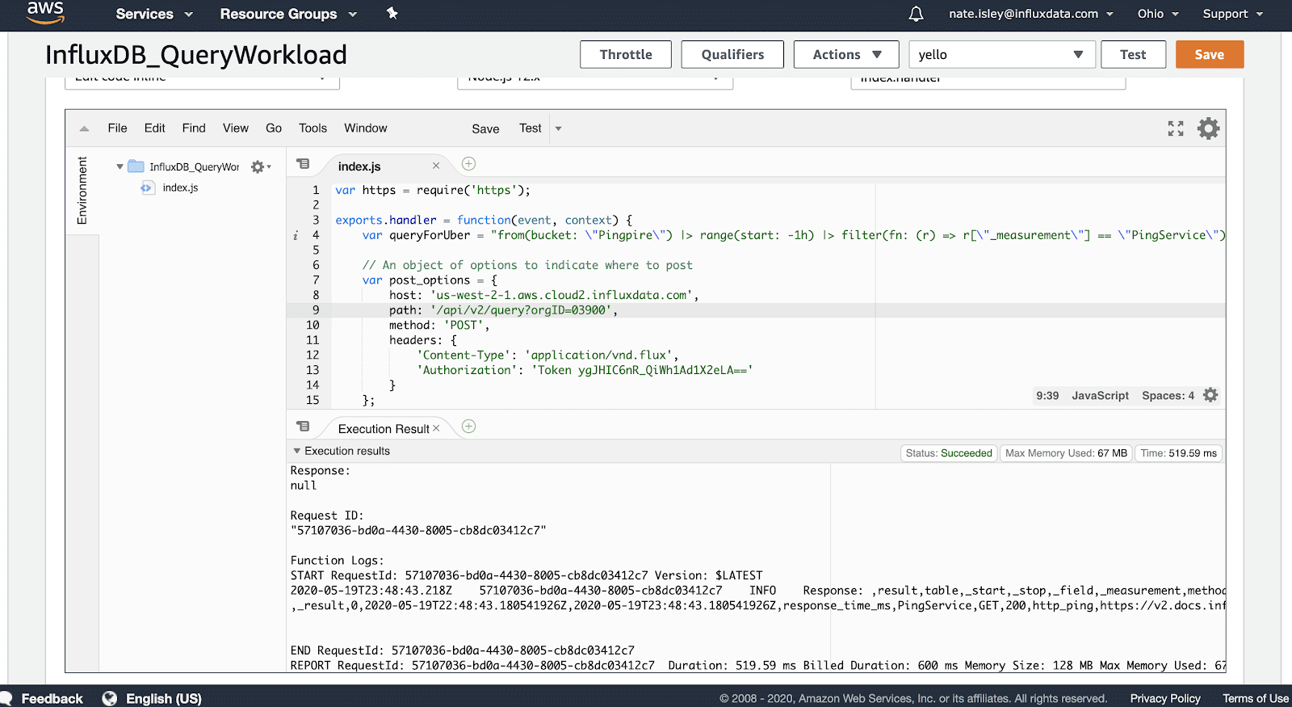Screen dimensions: 1292x707
Task: Change language English (US)
Action: (x=164, y=698)
